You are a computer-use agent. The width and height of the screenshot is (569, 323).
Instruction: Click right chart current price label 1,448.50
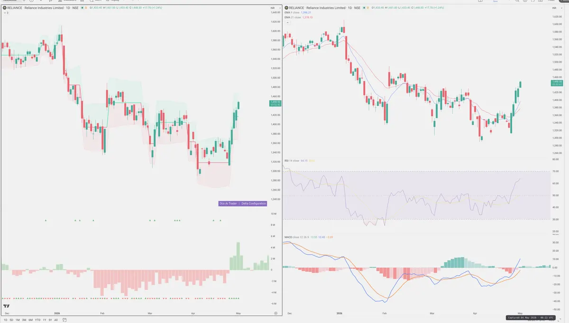tap(556, 83)
